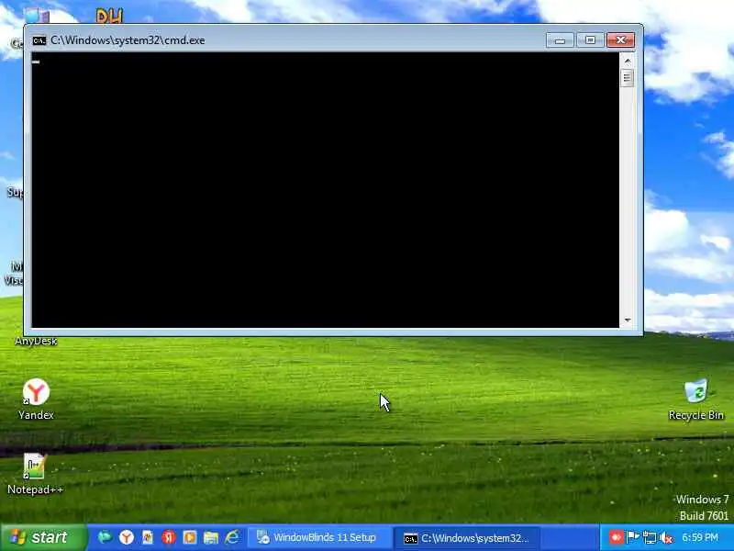Click the muted volume tray icon
Image resolution: width=734 pixels, height=551 pixels.
tap(666, 537)
